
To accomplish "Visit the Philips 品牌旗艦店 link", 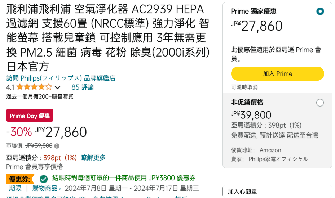I will pos(61,78).
